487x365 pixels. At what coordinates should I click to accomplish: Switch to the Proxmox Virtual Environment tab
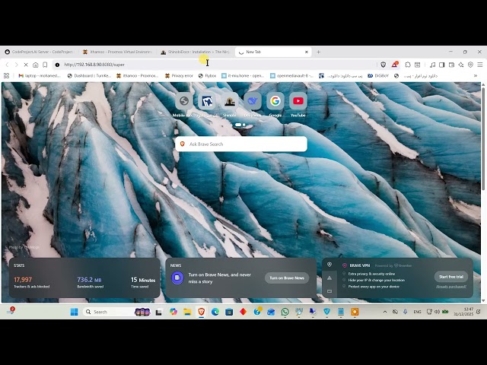[117, 52]
